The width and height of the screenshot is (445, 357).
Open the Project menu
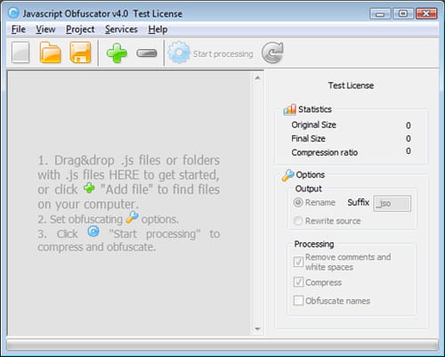(x=80, y=29)
